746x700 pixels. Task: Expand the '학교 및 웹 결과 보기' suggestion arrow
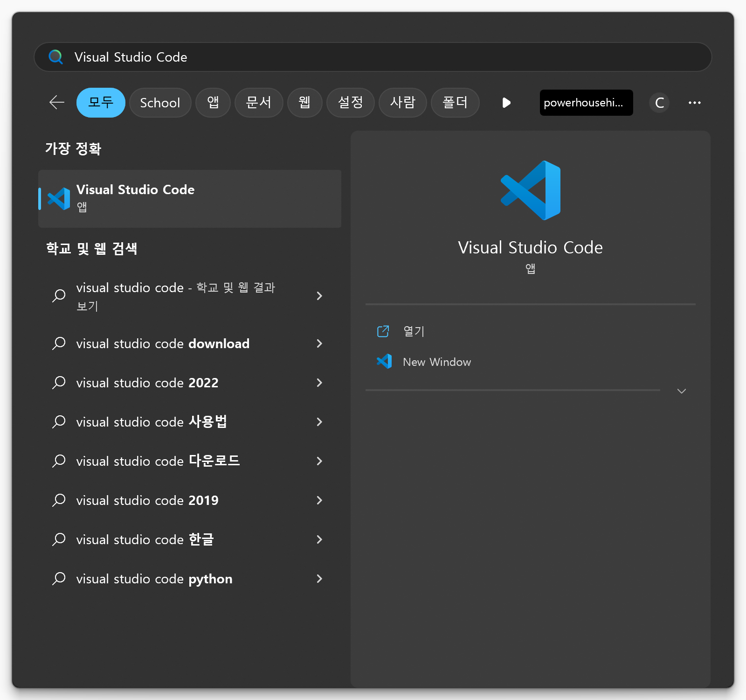pos(319,296)
